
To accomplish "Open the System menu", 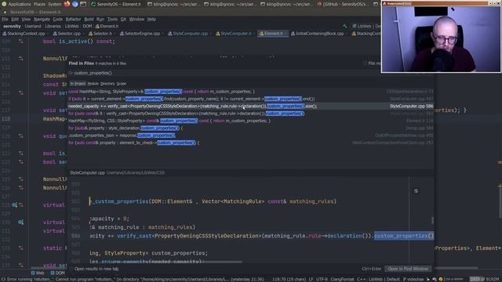I will (x=55, y=5).
